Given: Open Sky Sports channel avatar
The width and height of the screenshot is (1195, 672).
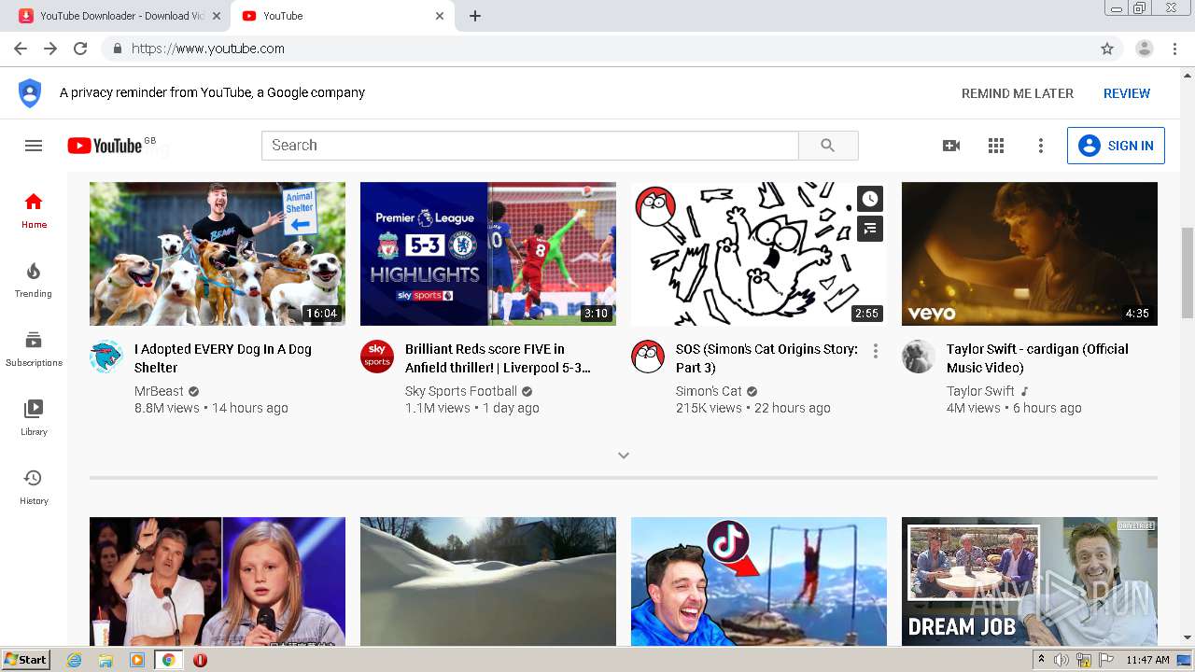Looking at the screenshot, I should (x=377, y=357).
